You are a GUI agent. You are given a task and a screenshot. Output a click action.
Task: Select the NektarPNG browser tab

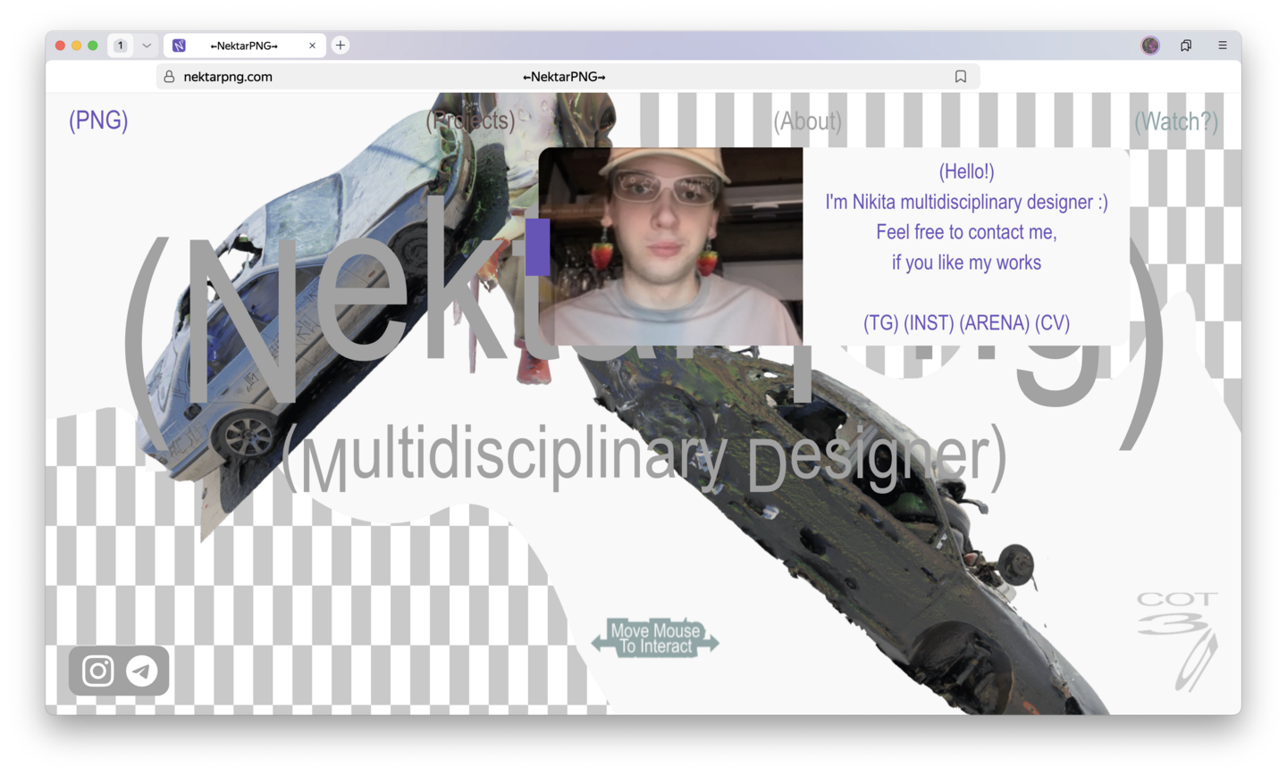click(244, 46)
